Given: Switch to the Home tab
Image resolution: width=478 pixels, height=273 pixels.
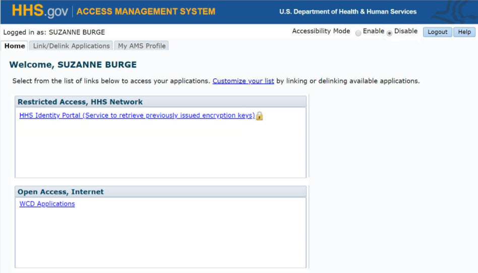Looking at the screenshot, I should 15,46.
